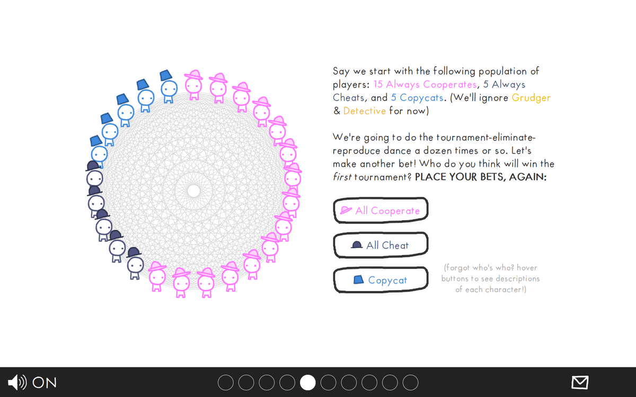This screenshot has height=397, width=636.
Task: Go to the sixth chapter dot
Action: 329,382
